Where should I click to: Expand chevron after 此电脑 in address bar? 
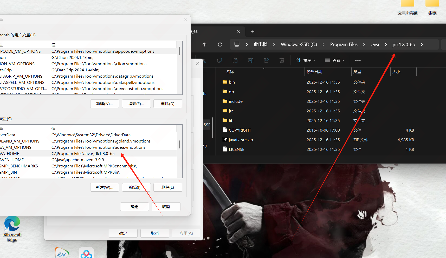274,45
